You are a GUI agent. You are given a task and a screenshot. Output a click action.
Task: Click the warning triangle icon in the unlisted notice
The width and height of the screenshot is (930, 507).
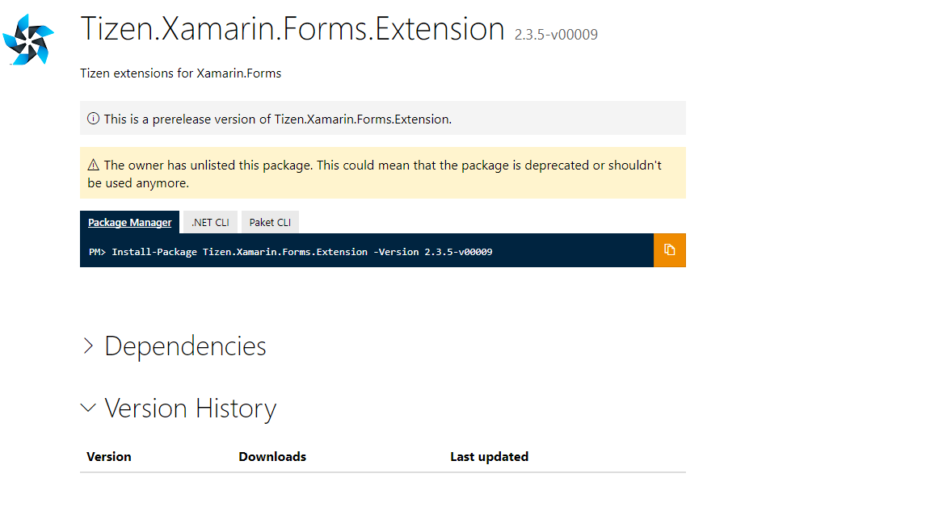coord(94,166)
